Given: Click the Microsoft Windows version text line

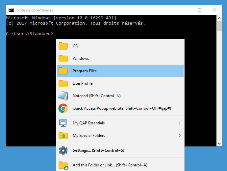Looking at the screenshot, I should 61,18.
